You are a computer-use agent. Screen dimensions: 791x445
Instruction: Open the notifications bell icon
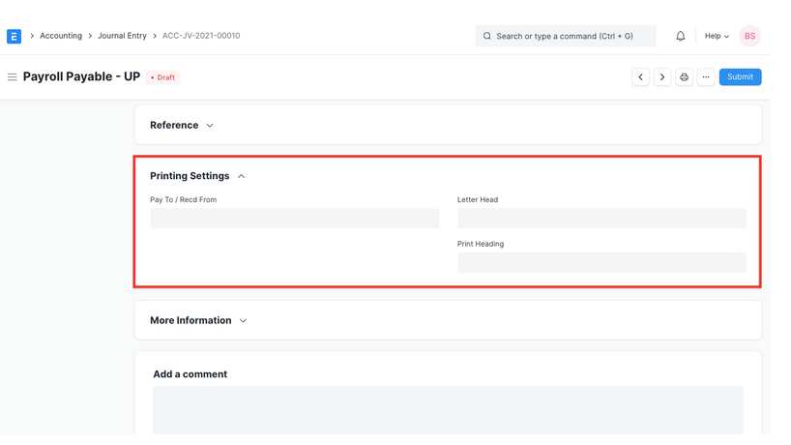[680, 36]
